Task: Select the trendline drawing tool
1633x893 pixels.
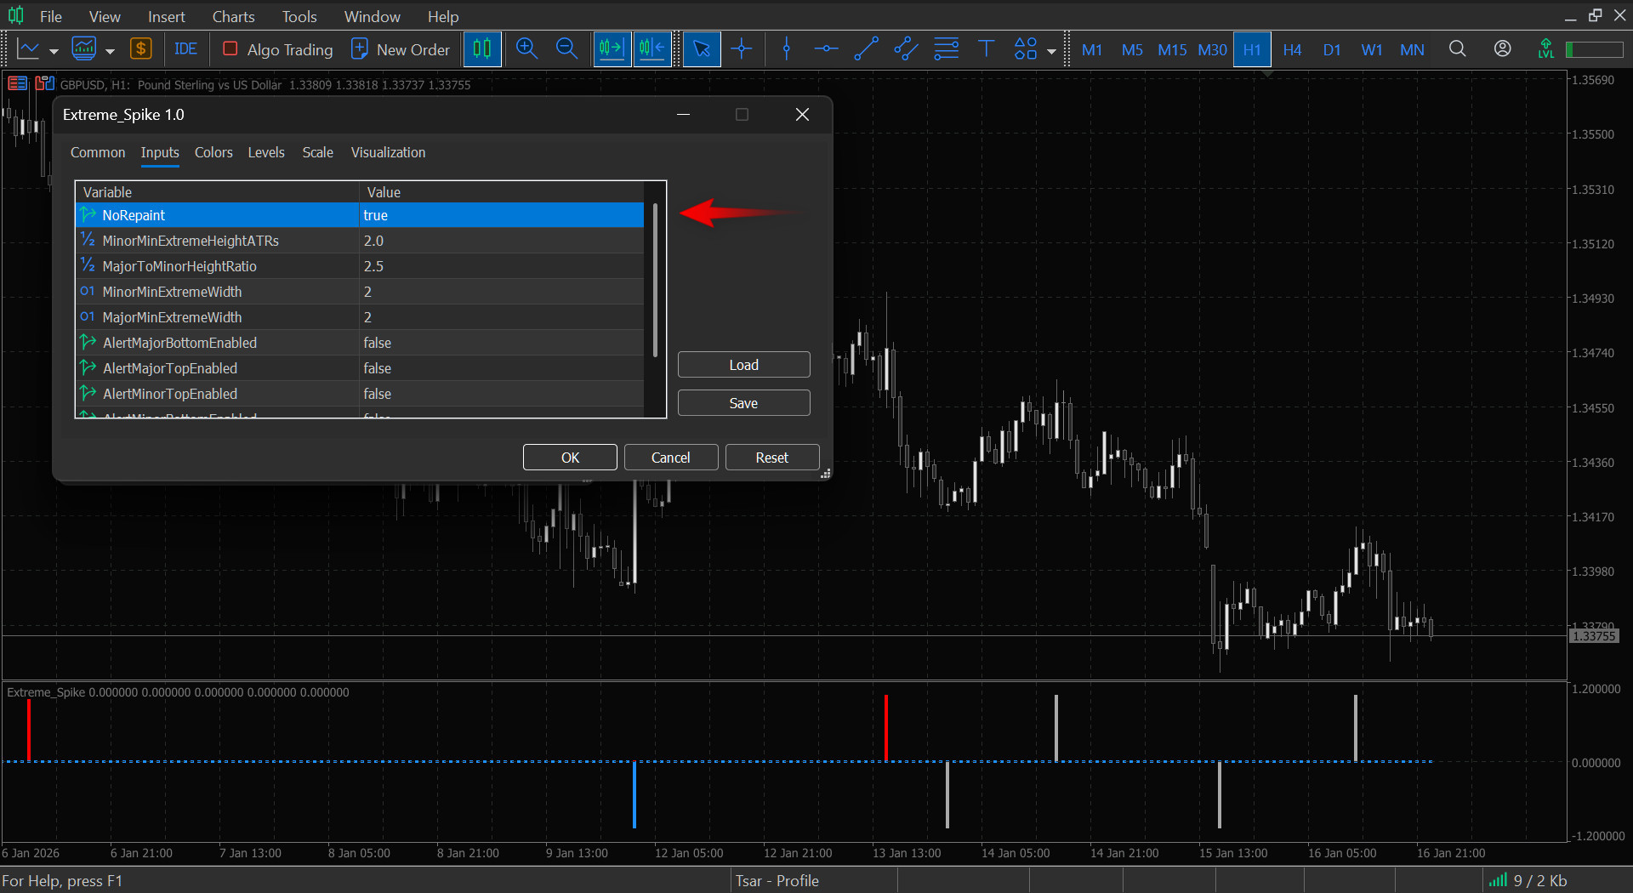Action: pos(866,49)
